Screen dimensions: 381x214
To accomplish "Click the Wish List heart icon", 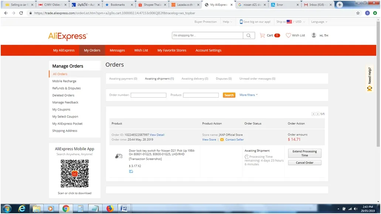I will [x=288, y=35].
